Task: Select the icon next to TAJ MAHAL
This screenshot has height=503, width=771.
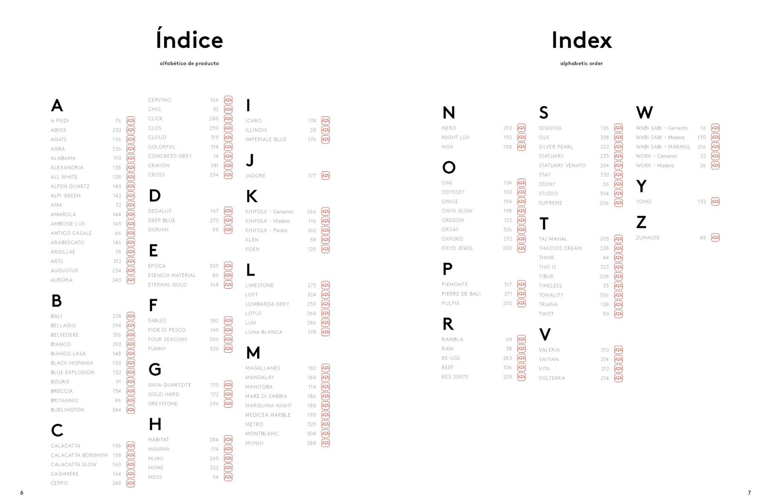Action: pos(618,239)
